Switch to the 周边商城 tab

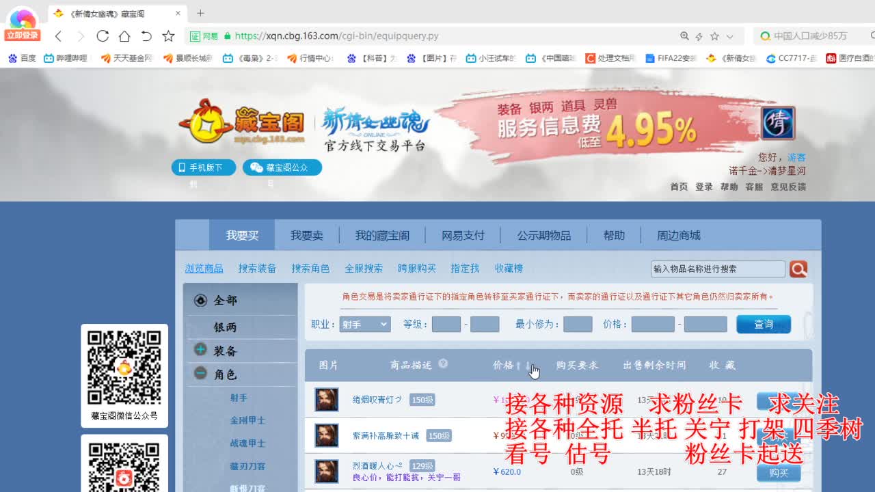pyautogui.click(x=679, y=235)
